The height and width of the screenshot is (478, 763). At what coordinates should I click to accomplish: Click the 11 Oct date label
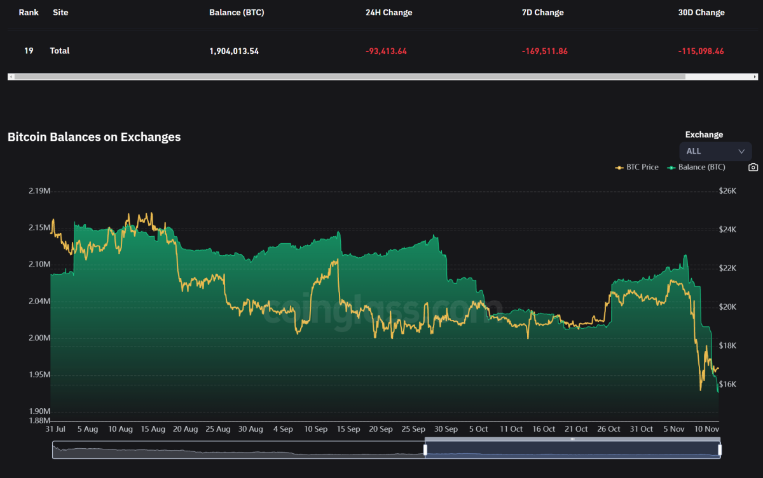tap(512, 429)
